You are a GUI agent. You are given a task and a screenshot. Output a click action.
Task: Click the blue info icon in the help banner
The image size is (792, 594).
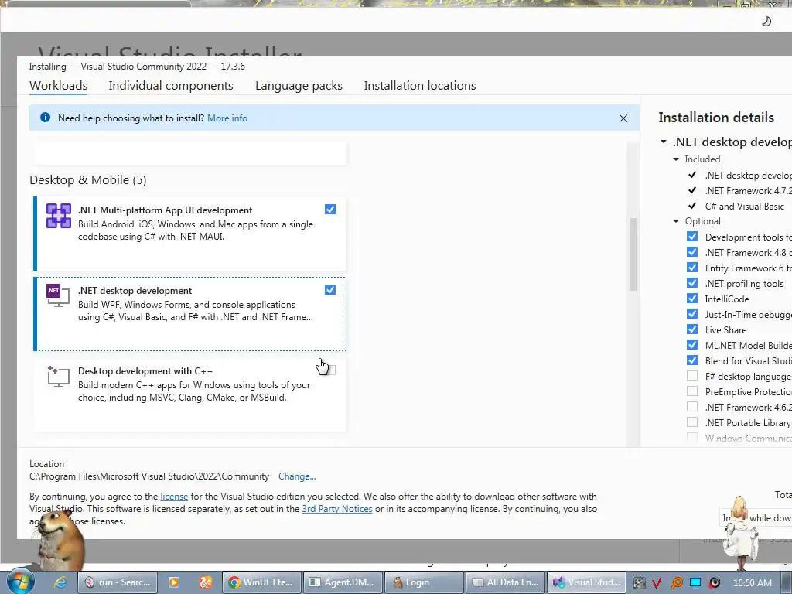click(45, 118)
